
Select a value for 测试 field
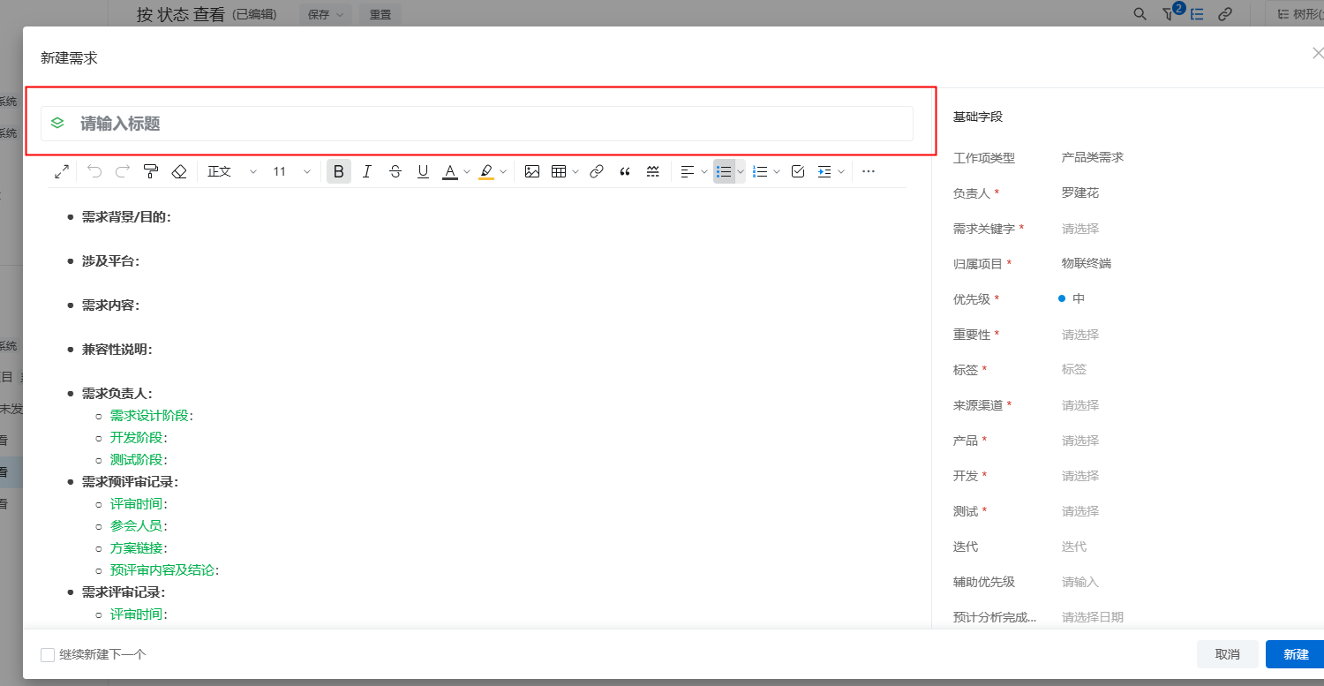tap(1080, 511)
